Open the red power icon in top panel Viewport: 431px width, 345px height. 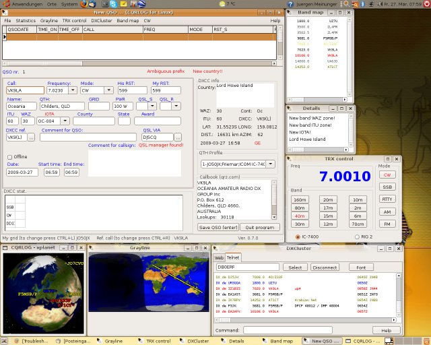click(428, 4)
